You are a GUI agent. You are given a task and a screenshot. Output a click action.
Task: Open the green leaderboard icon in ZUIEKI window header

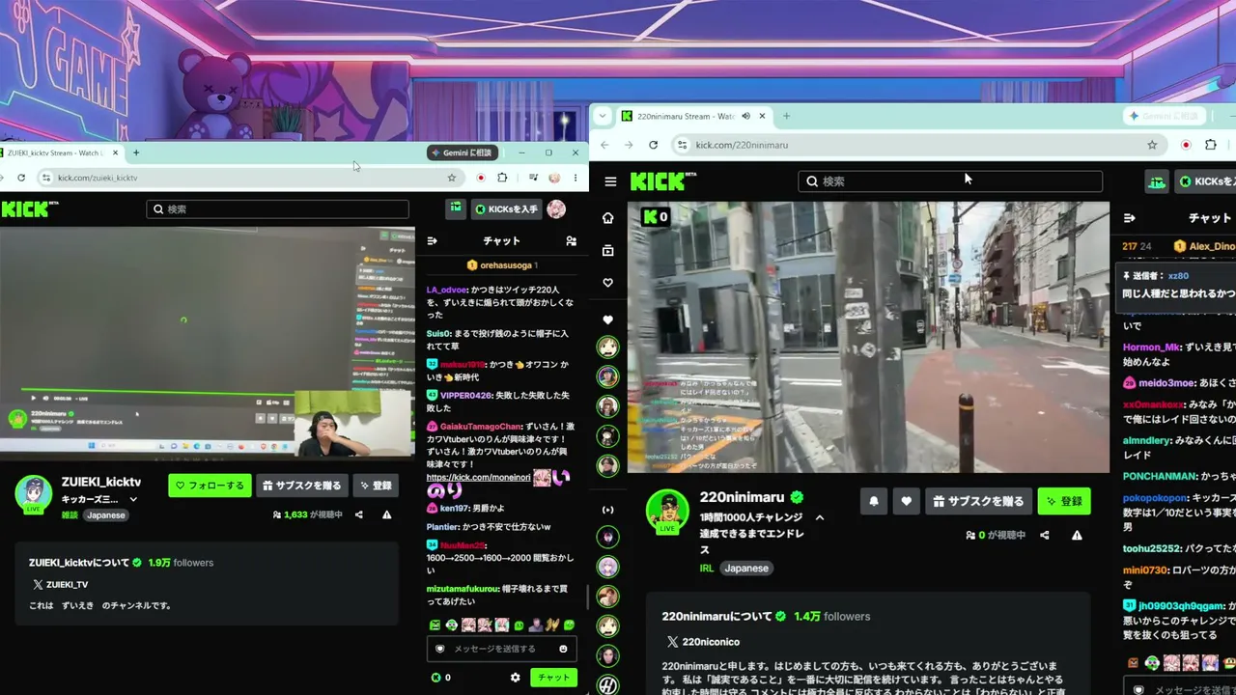456,208
